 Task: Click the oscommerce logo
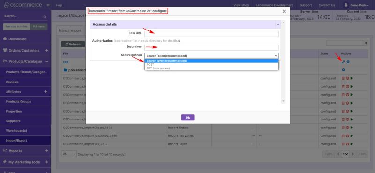coord(23,5)
